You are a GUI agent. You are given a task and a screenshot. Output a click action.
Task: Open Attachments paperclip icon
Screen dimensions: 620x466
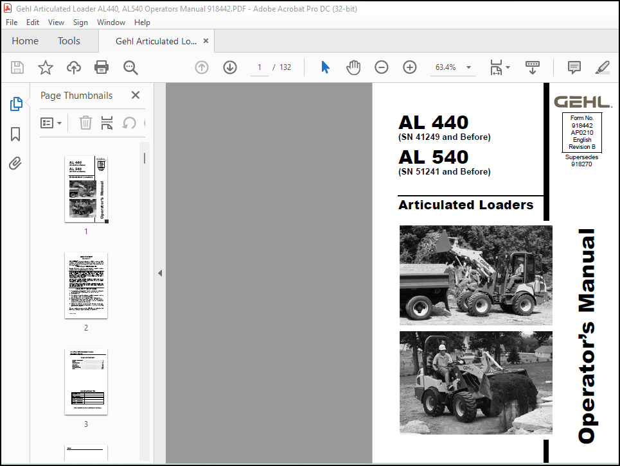click(x=15, y=163)
